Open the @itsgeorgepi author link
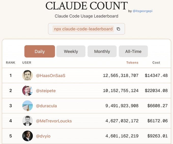This screenshot has height=144, width=173. [x=142, y=11]
